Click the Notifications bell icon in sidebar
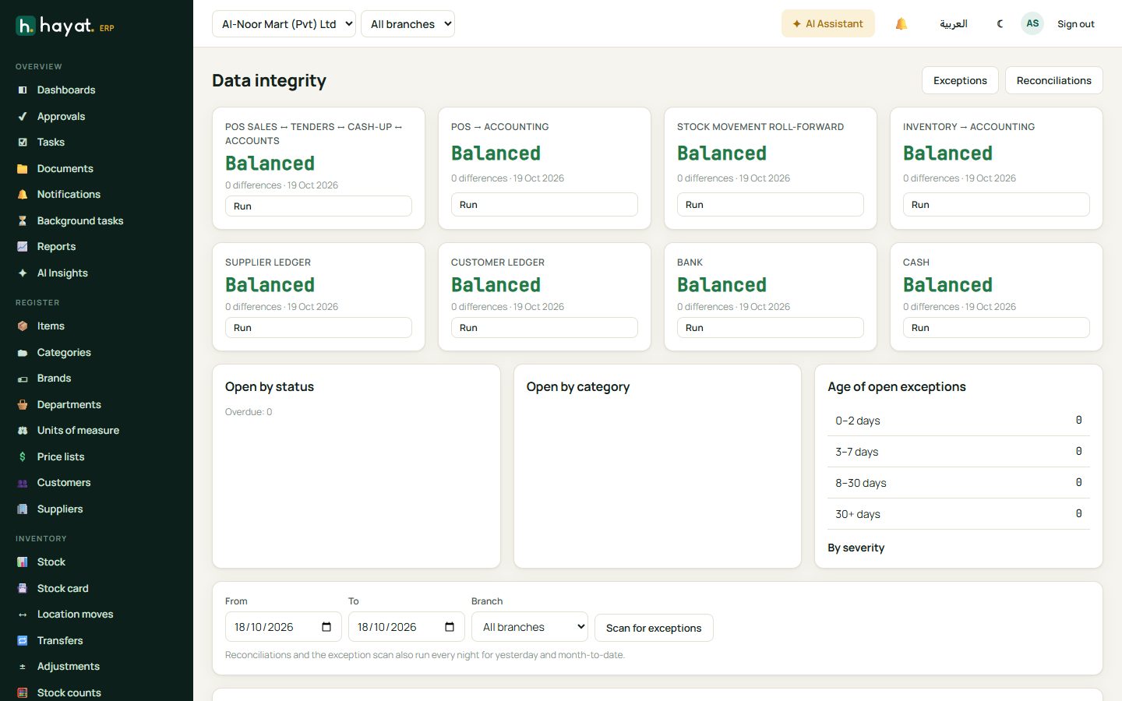The width and height of the screenshot is (1122, 701). tap(23, 195)
